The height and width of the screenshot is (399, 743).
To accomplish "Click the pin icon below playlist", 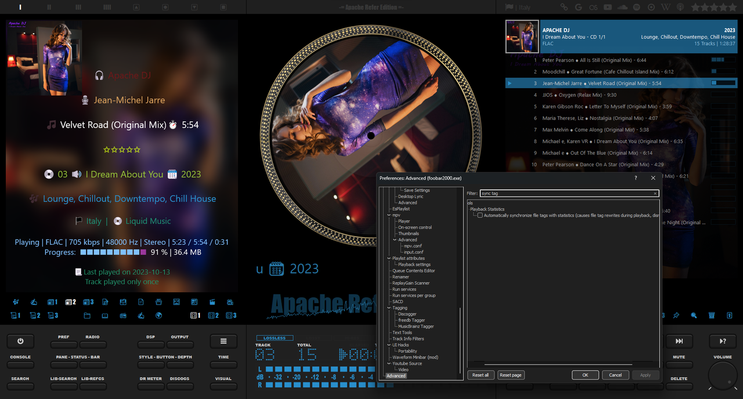I will click(x=676, y=315).
